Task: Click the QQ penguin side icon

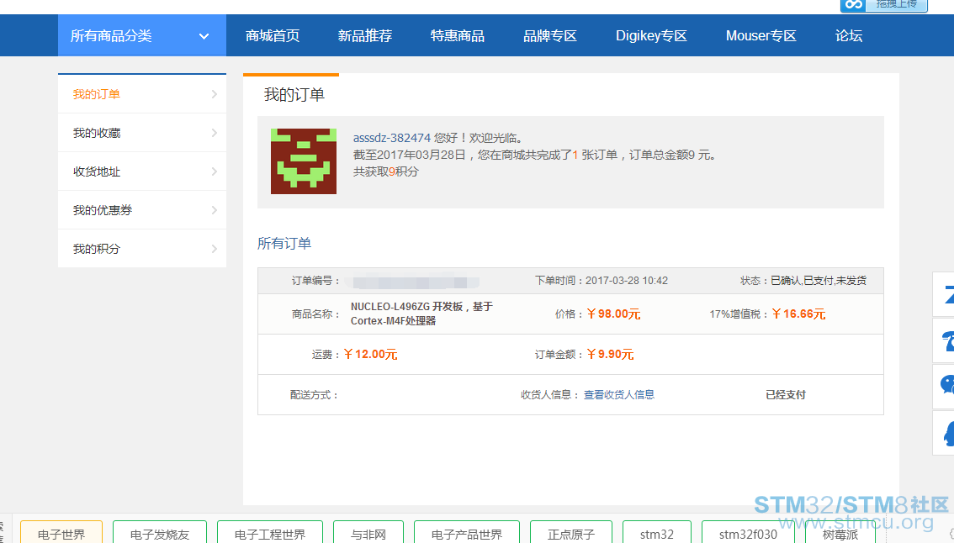Action: (944, 432)
